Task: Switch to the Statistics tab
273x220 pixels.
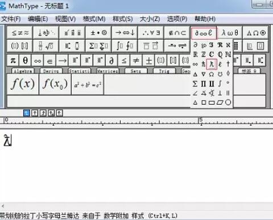Action: 80,71
